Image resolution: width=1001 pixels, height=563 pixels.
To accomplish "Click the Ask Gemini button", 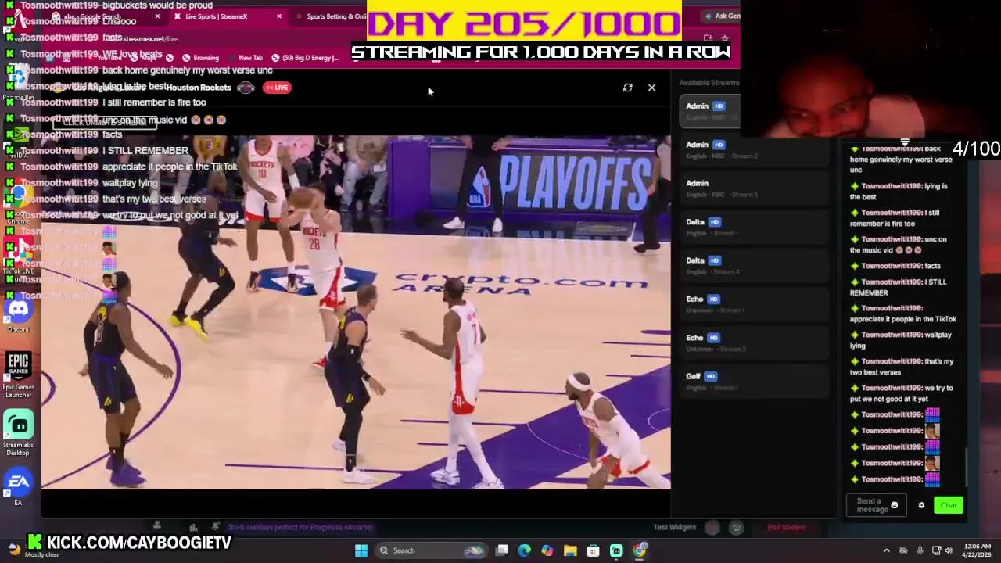I will [x=722, y=16].
